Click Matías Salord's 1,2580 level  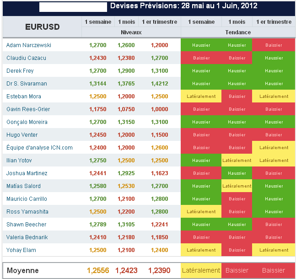(x=98, y=186)
